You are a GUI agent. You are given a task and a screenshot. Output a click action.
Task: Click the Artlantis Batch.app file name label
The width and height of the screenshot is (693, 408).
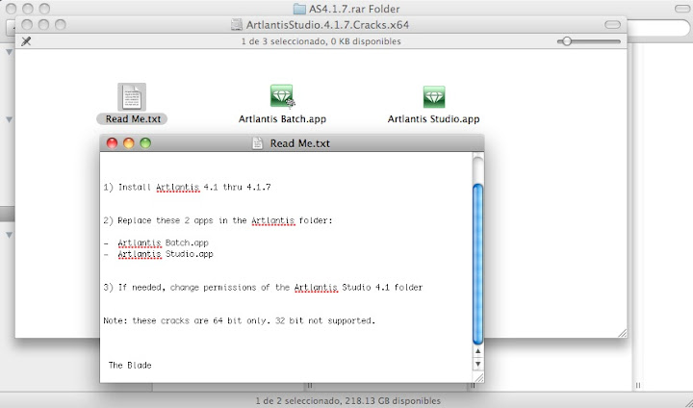click(x=282, y=119)
